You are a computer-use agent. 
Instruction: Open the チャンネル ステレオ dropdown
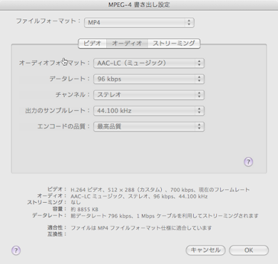pyautogui.click(x=149, y=95)
